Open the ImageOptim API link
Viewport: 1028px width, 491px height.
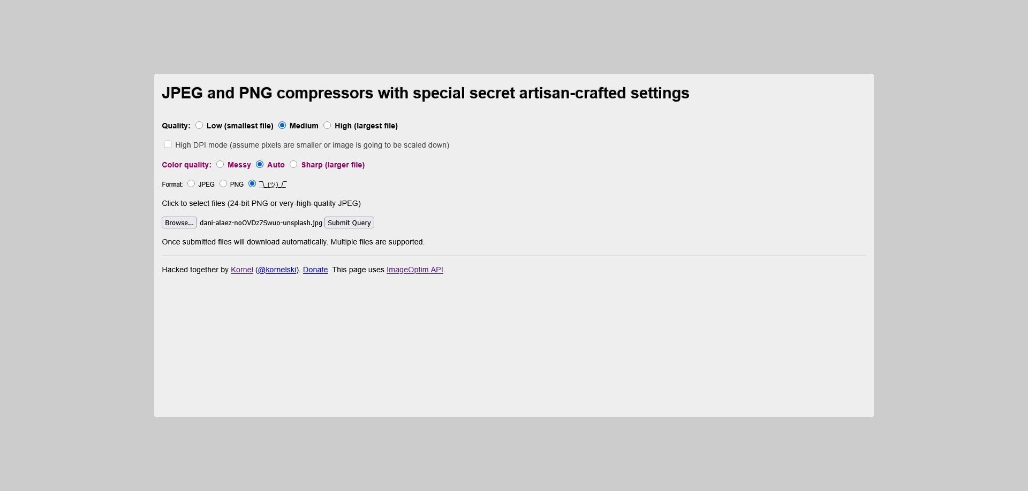click(414, 270)
